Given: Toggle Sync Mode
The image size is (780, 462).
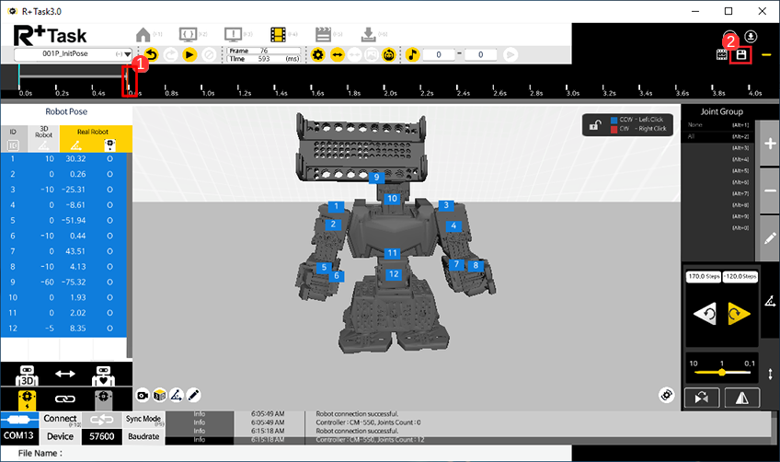Looking at the screenshot, I should pyautogui.click(x=143, y=419).
